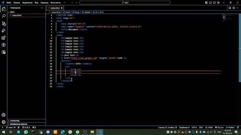Open the Search view in activity bar
Viewport: 241px width, 135px height.
(x=3, y=16)
